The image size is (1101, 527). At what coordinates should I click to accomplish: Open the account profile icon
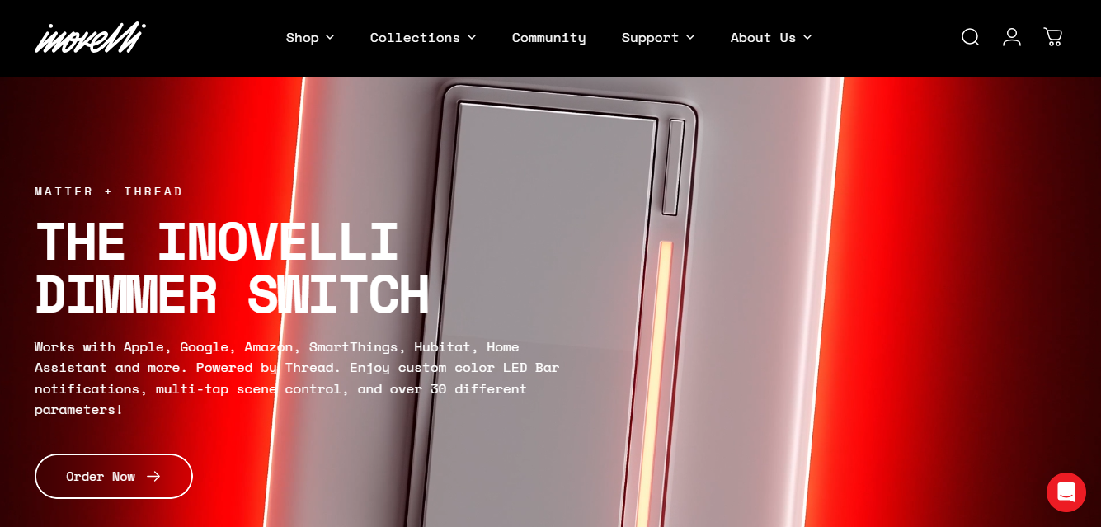1012,37
